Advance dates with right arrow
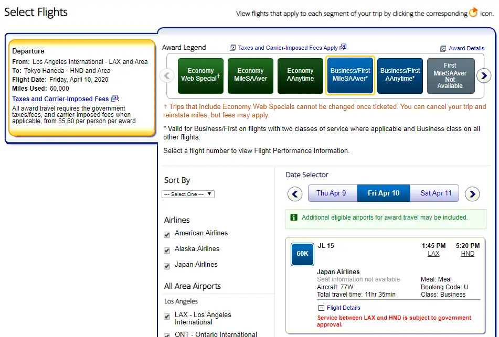 (472, 194)
